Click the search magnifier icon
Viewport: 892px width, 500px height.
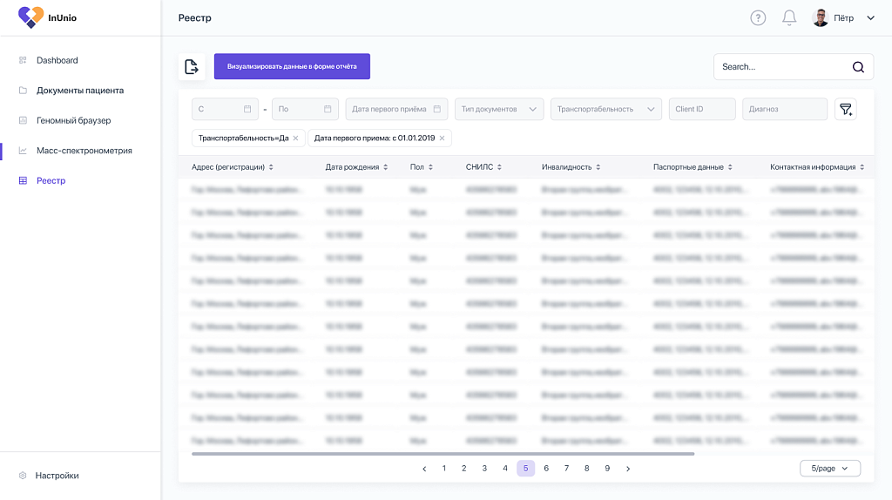point(858,67)
